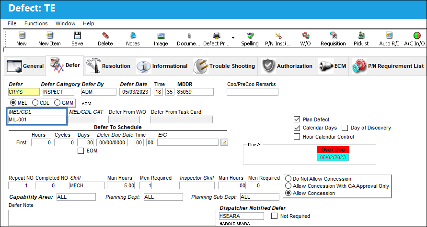Open the P/N Inst toolbar icon
This screenshot has width=427, height=227.
[x=278, y=35]
